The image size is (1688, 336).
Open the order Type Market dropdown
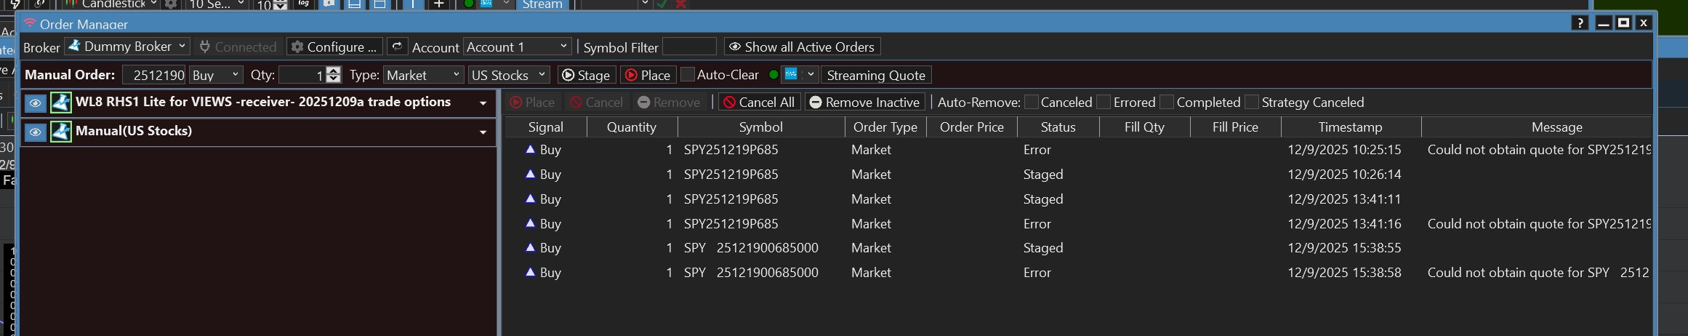tap(423, 75)
